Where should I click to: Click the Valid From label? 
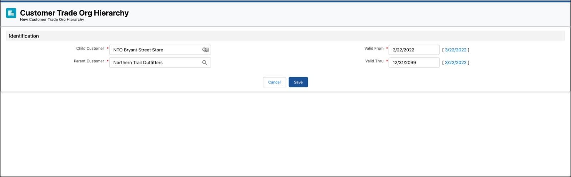pos(374,49)
